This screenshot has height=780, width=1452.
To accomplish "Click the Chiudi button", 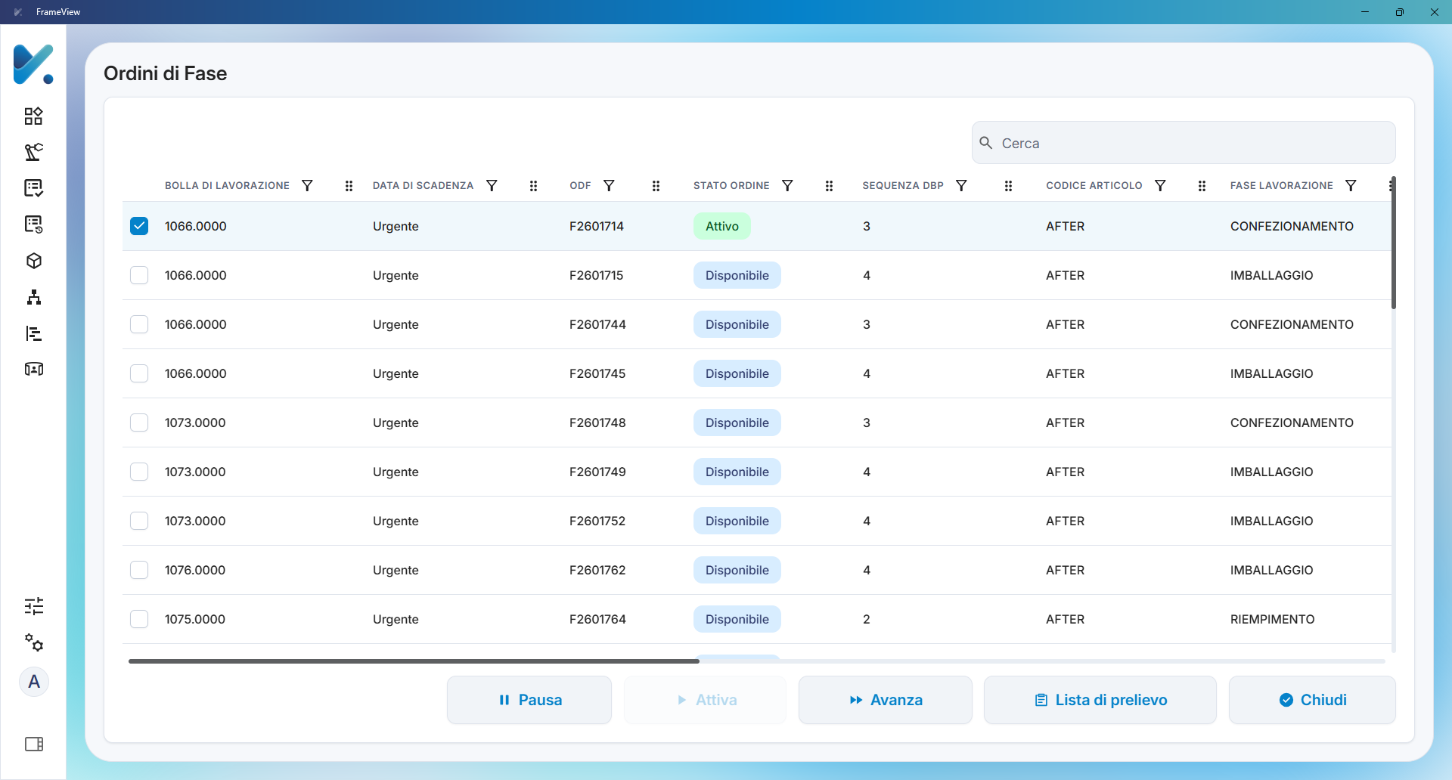I will click(x=1312, y=700).
